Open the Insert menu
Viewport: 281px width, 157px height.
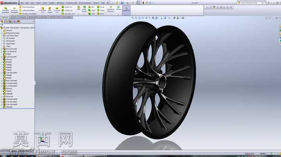(38, 3)
